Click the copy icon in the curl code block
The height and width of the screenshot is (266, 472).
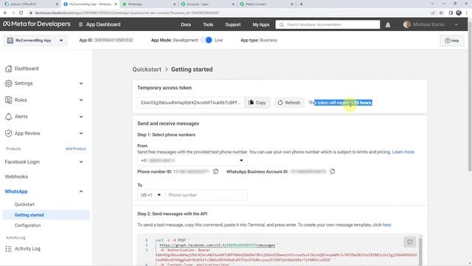point(410,242)
